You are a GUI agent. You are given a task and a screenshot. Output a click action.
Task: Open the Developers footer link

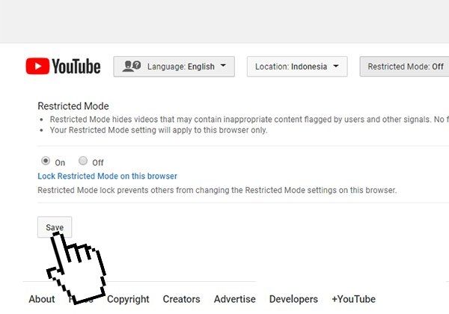click(293, 299)
